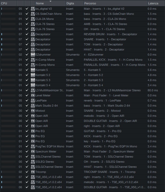
Task: Click the FX icon for bx_digital V2
Action: (x=33, y=9)
